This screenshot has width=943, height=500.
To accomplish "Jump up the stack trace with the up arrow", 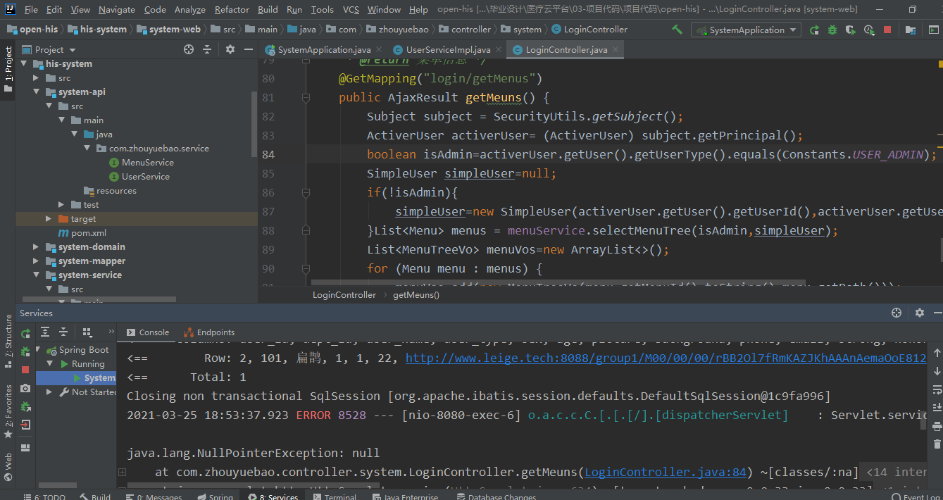I will pos(937,353).
